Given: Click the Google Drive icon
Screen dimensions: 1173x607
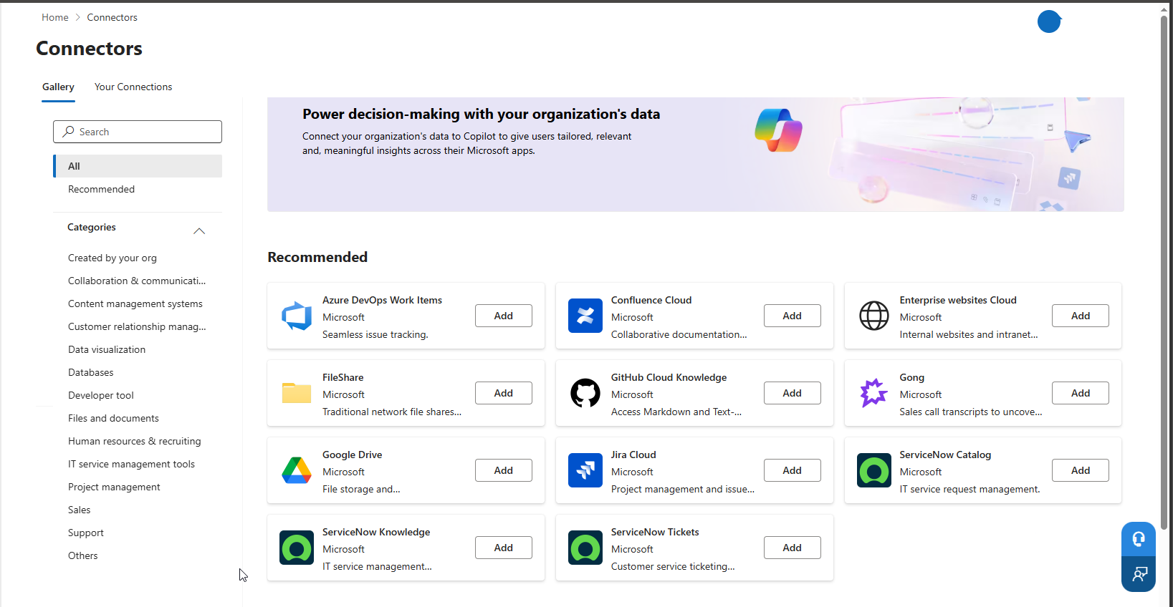Looking at the screenshot, I should pyautogui.click(x=297, y=470).
